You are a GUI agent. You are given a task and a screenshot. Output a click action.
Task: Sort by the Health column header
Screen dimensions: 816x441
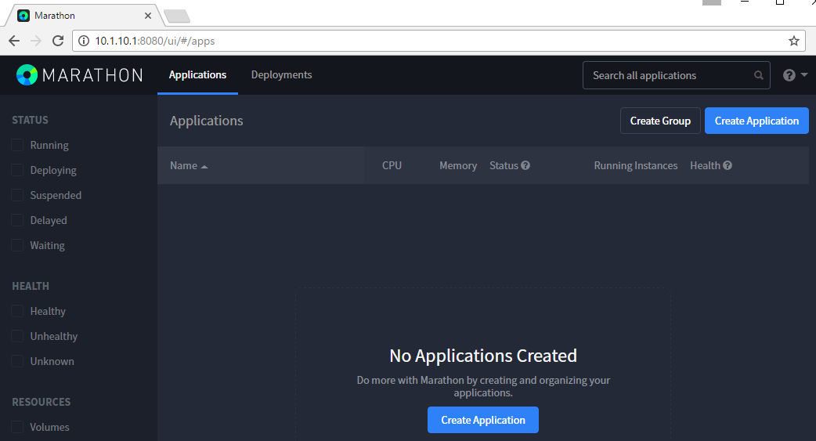705,165
